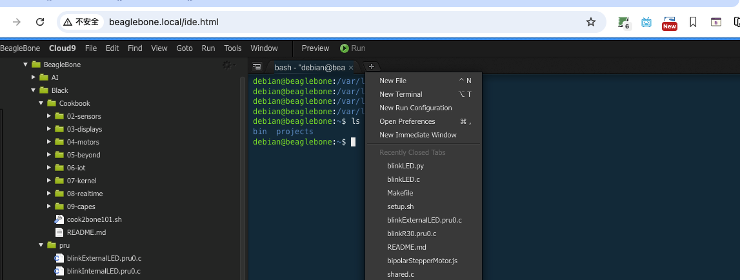Choose Open Preferences
The width and height of the screenshot is (740, 280).
[423, 121]
